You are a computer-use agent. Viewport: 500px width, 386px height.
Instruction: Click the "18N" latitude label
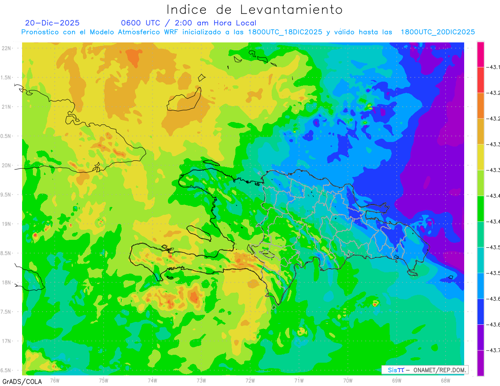[7, 282]
